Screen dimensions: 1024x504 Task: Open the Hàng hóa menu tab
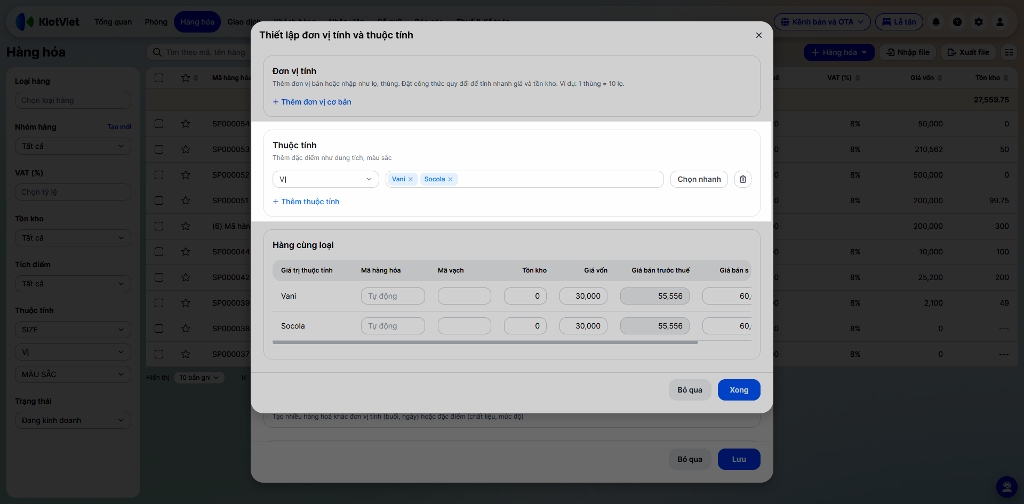coord(197,22)
